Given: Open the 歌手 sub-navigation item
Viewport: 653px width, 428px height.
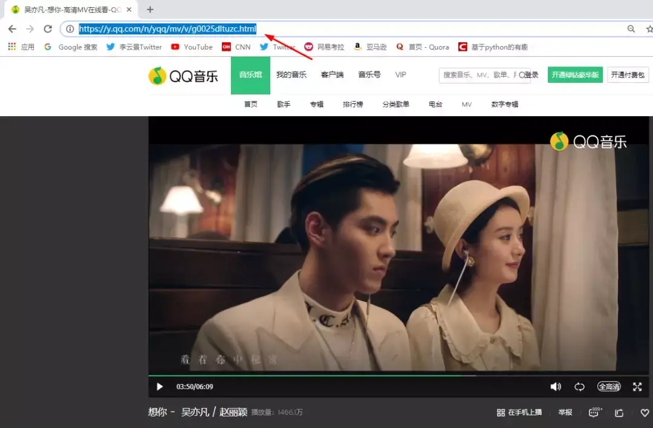Looking at the screenshot, I should [x=284, y=105].
